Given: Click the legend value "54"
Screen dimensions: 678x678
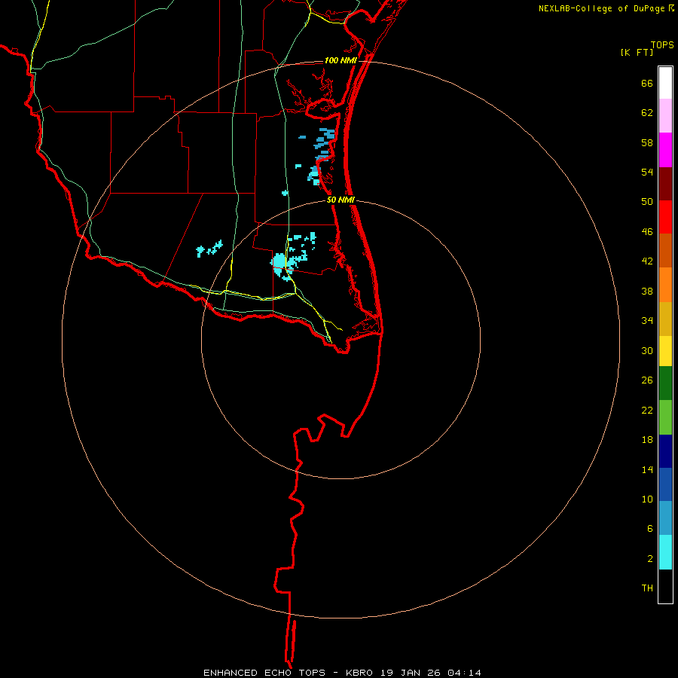Looking at the screenshot, I should tap(647, 172).
